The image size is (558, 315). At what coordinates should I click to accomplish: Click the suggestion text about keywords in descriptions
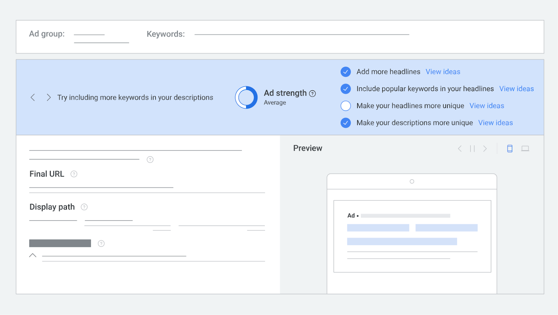(135, 98)
